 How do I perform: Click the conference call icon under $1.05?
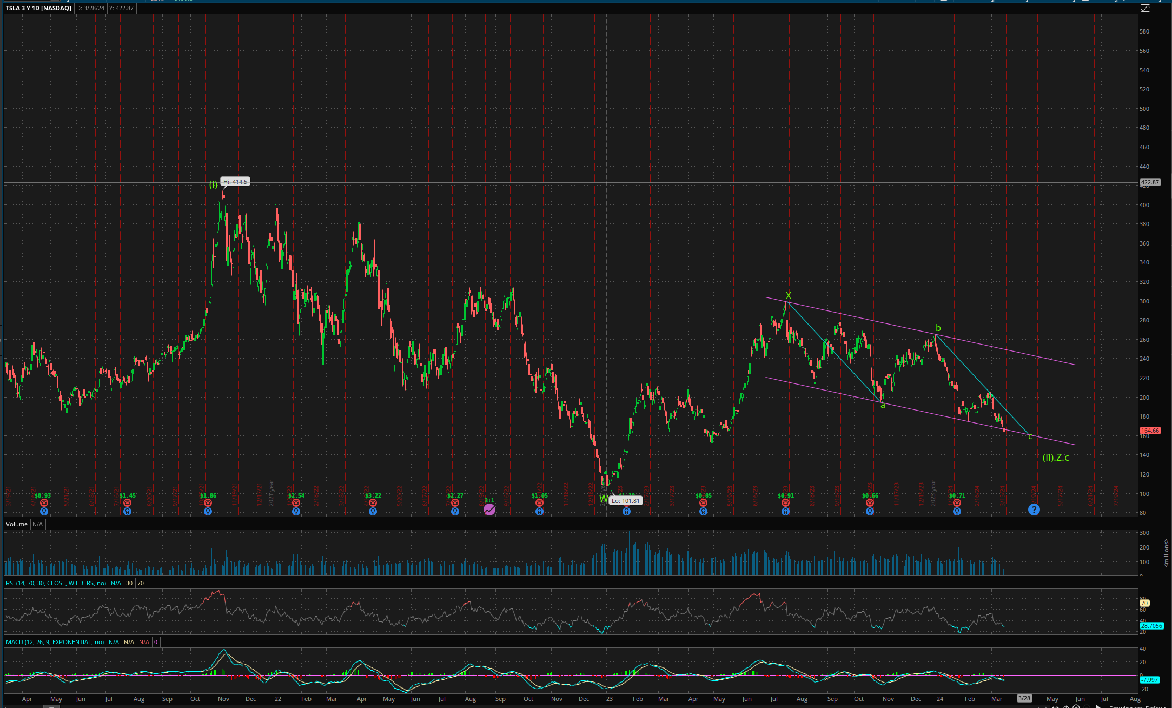(539, 503)
